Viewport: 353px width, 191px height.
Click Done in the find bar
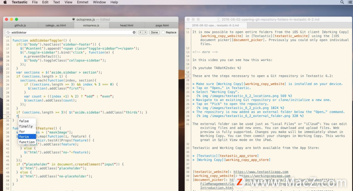[154, 32]
